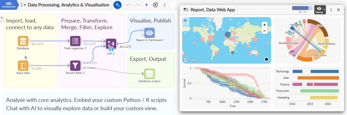This screenshot has width=347, height=115.
Task: Close the Report, Data Web App panel
Action: pos(338,10)
